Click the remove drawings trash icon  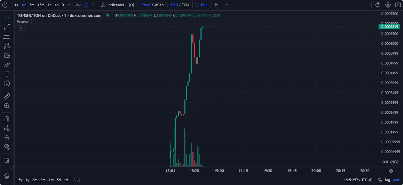pos(7,160)
